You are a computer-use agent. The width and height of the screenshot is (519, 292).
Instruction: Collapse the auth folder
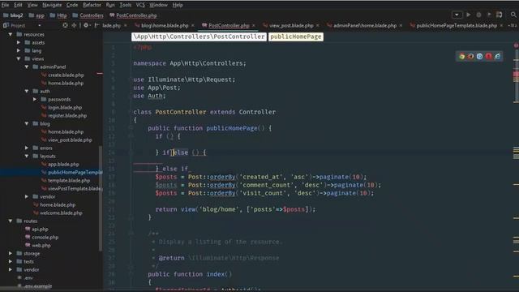(27, 91)
